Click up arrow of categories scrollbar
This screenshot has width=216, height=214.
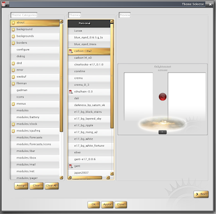point(61,22)
